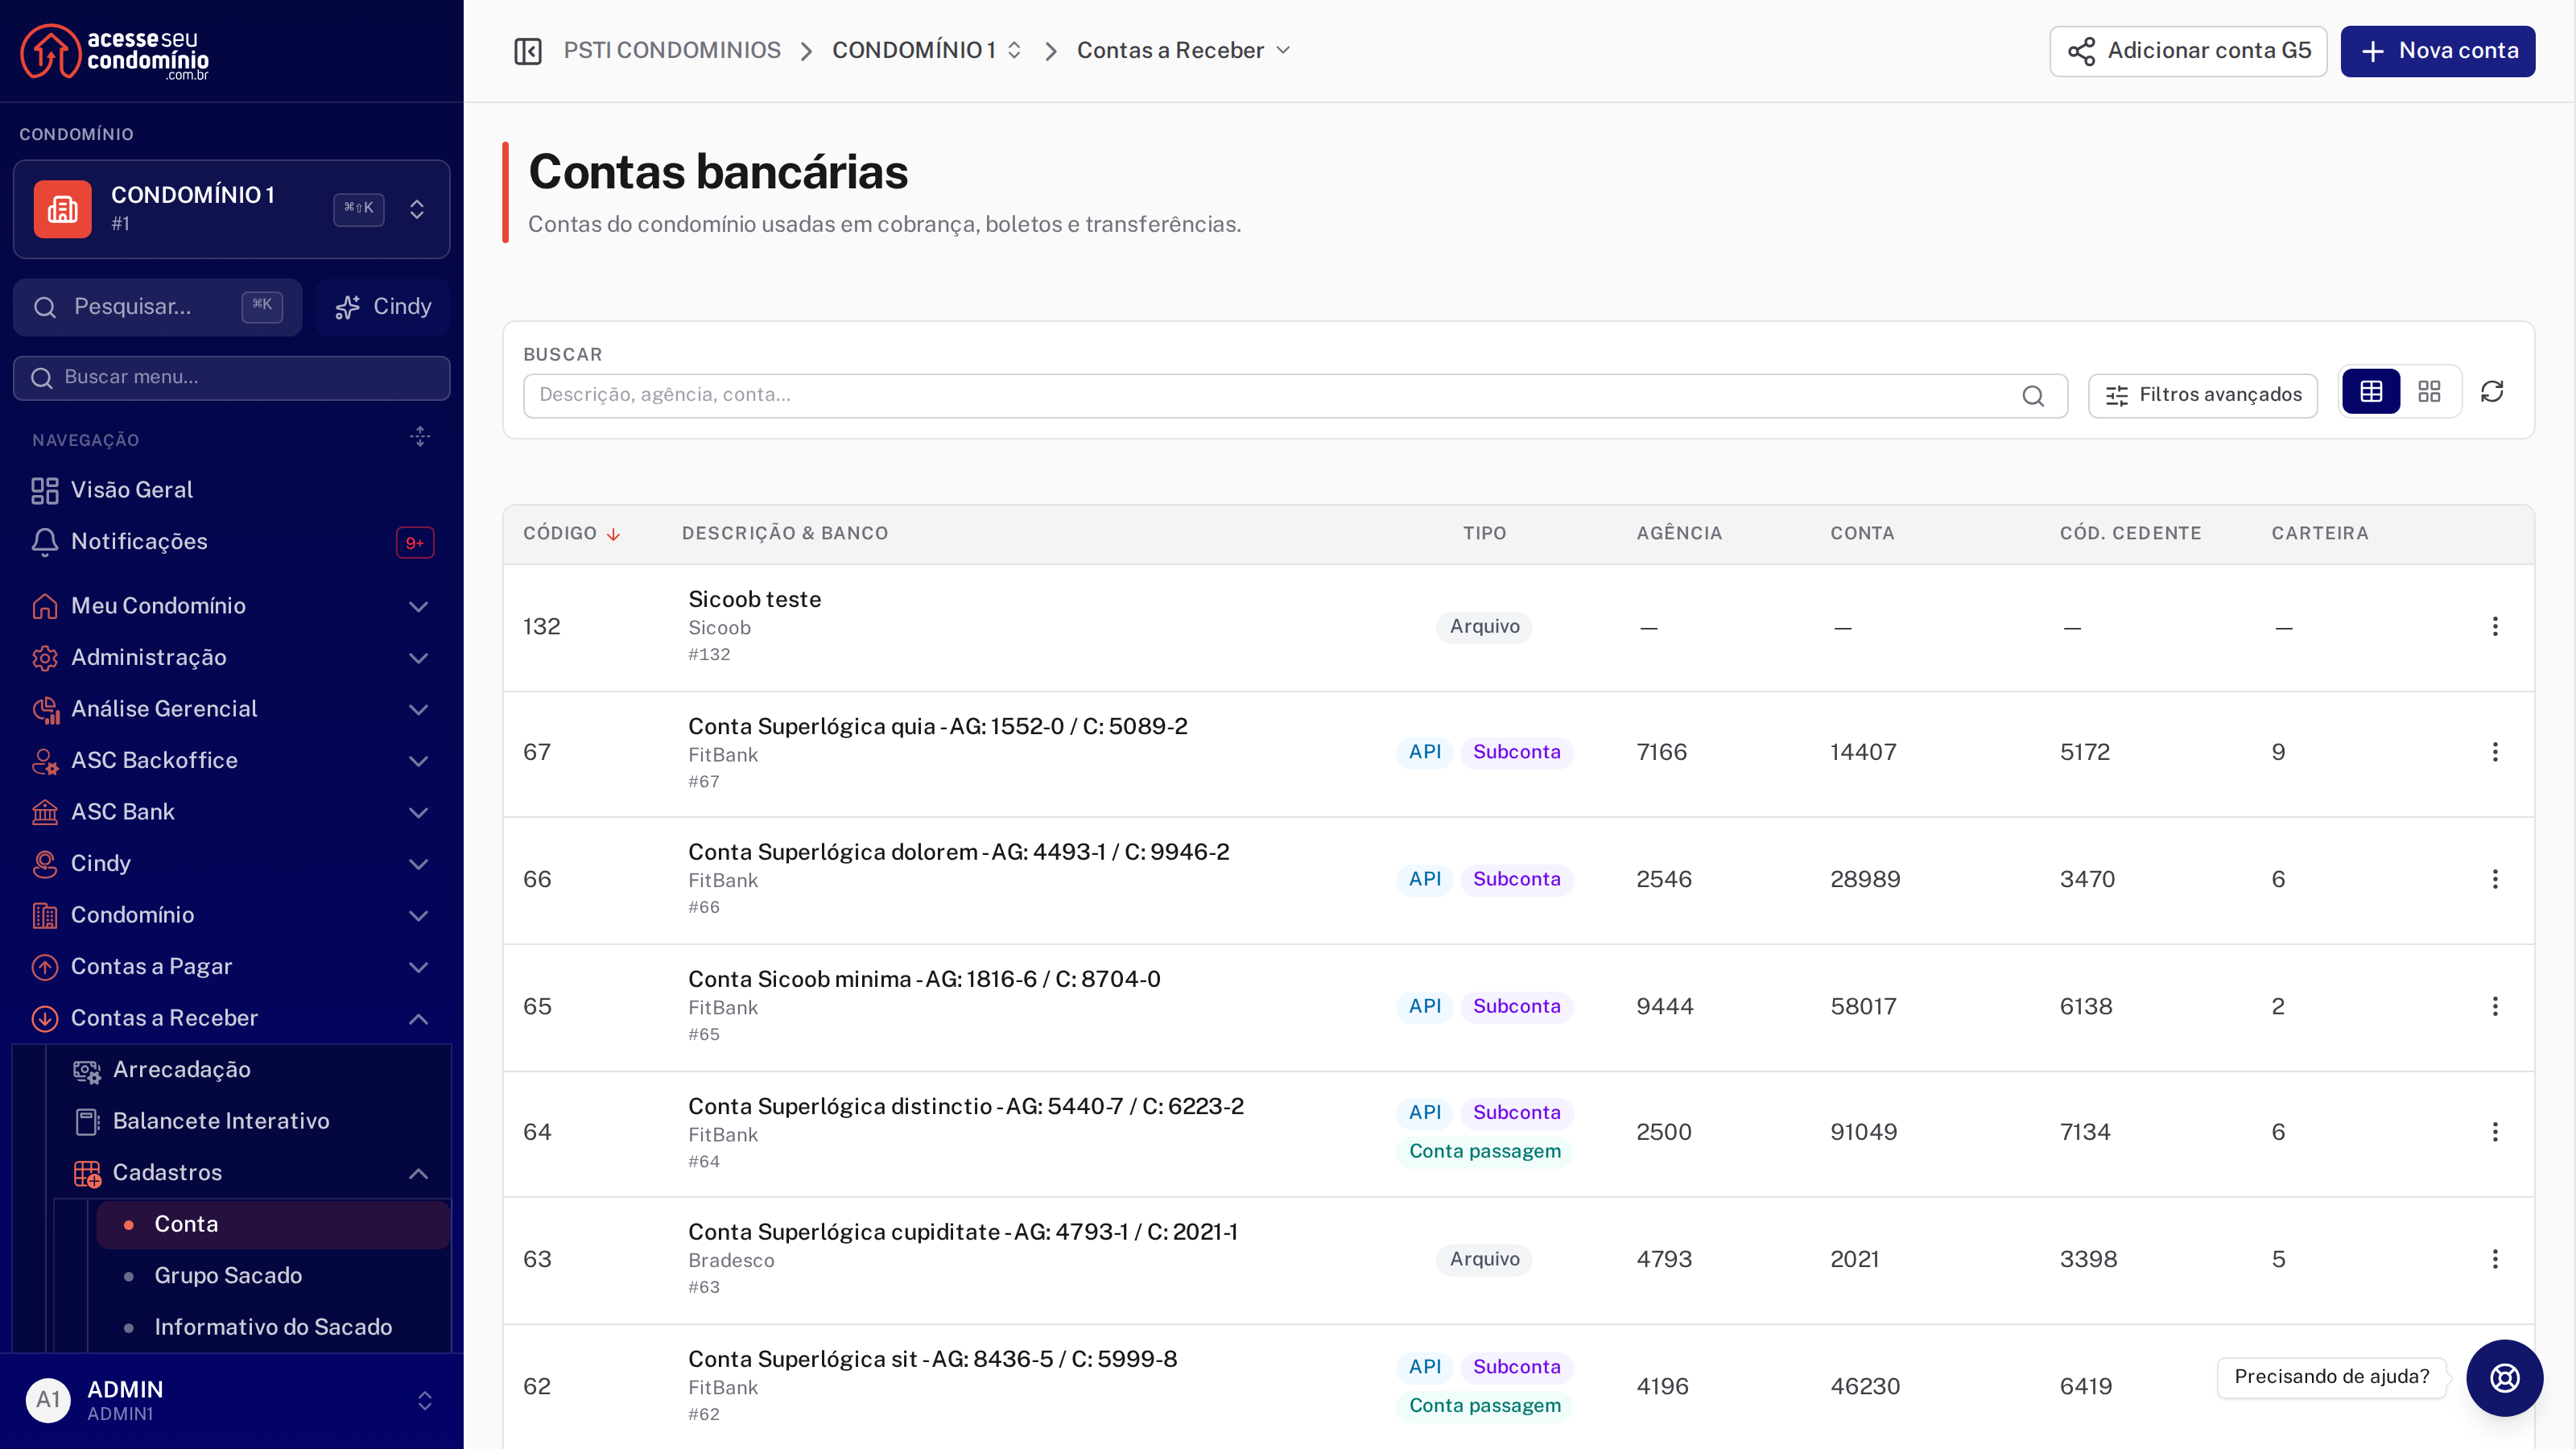Image resolution: width=2576 pixels, height=1449 pixels.
Task: Open row actions for account 64
Action: pyautogui.click(x=2494, y=1132)
